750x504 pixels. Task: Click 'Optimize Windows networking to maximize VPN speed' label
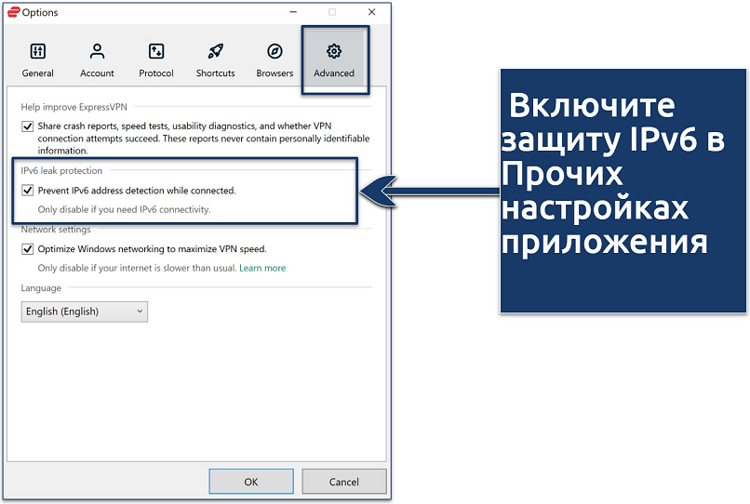(152, 249)
